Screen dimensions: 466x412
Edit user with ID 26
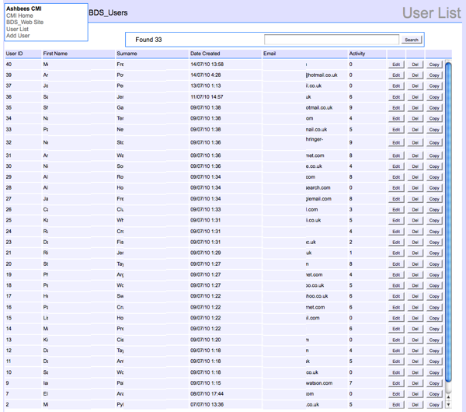point(396,210)
